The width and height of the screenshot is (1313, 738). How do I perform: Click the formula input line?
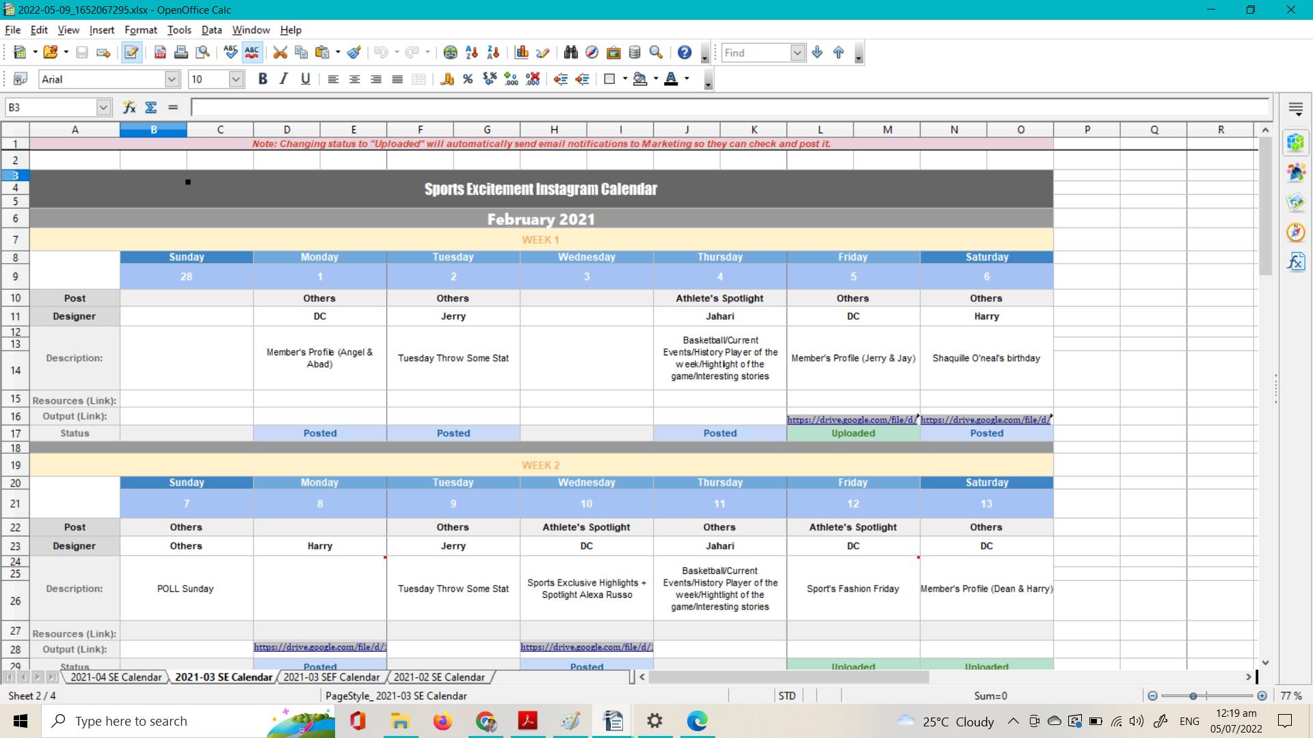click(x=728, y=107)
